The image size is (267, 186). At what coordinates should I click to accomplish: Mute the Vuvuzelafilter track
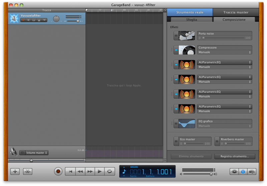click(x=28, y=20)
